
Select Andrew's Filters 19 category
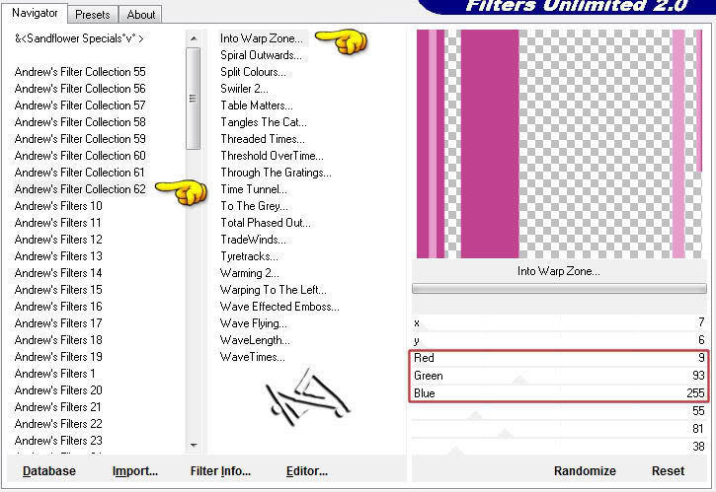(x=58, y=357)
